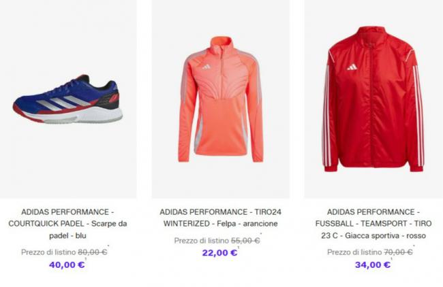443x287 pixels.
Task: Click the crossed-out 55,00 € list price
Action: (245, 241)
